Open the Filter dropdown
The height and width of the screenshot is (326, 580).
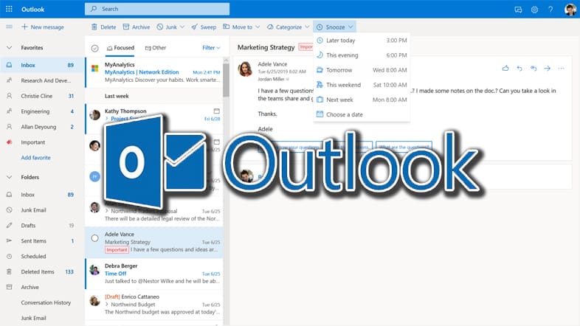pyautogui.click(x=211, y=48)
